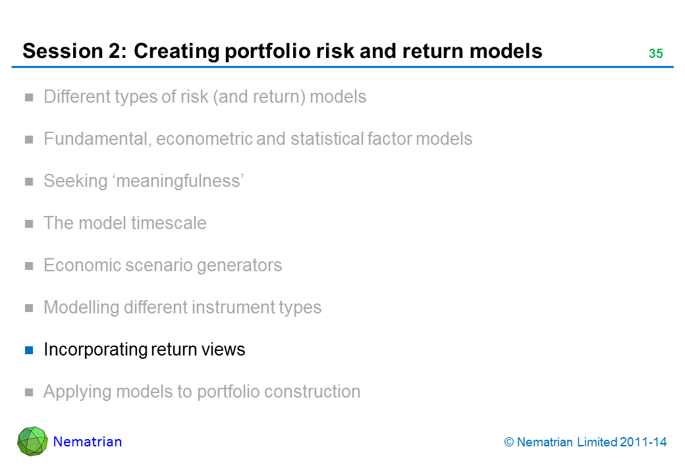Screen dimensions: 685x474
Task: Click the green Nematrian polyhedron logo
Action: [32, 441]
